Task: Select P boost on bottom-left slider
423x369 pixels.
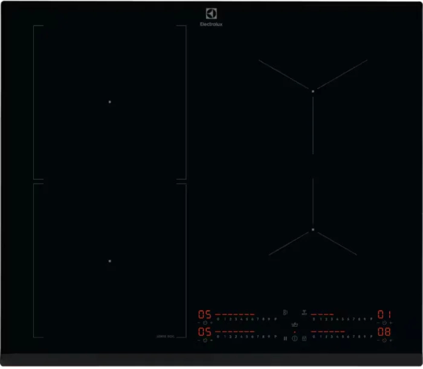Action: [275, 337]
